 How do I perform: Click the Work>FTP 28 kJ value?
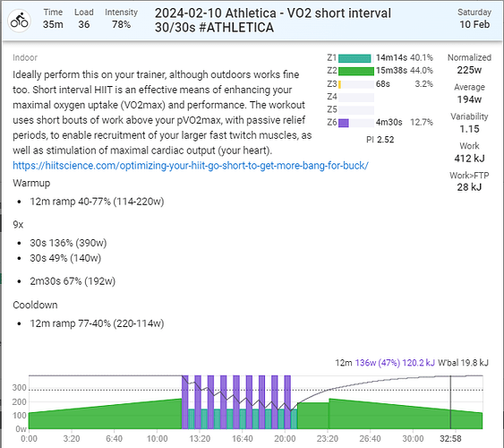(469, 187)
